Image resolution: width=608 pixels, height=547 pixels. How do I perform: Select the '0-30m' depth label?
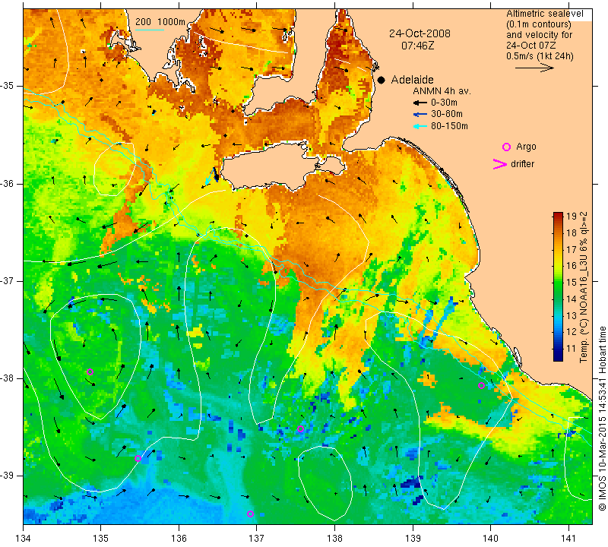(444, 103)
